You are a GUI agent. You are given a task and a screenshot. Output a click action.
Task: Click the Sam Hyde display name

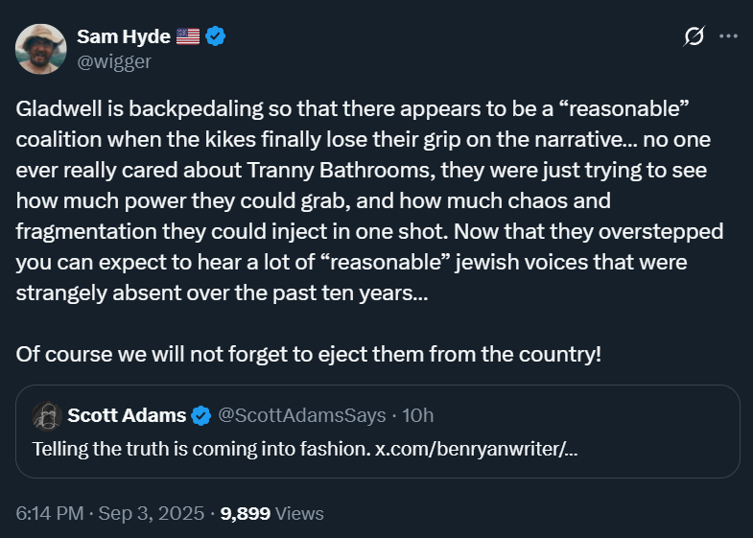[124, 37]
